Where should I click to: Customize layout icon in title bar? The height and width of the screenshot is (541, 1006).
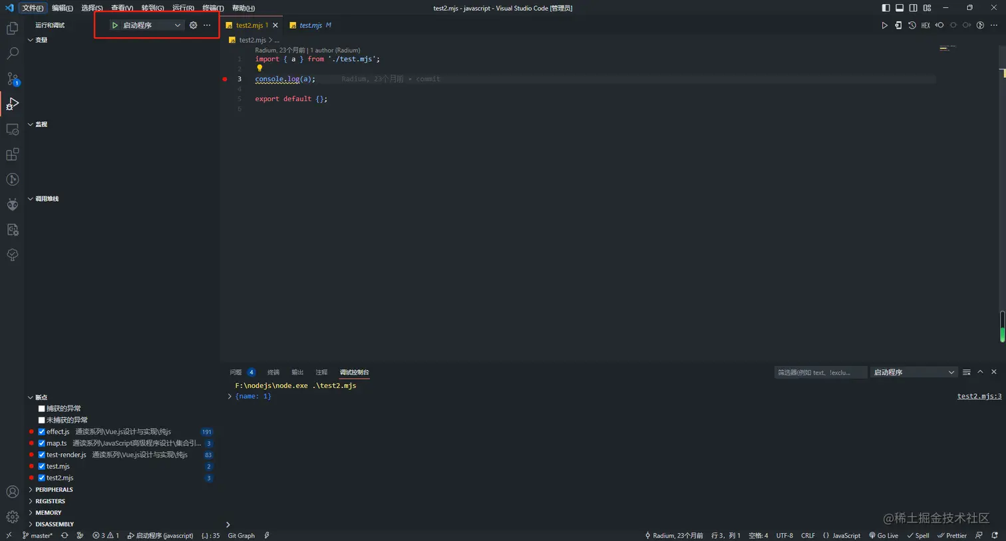coord(927,8)
